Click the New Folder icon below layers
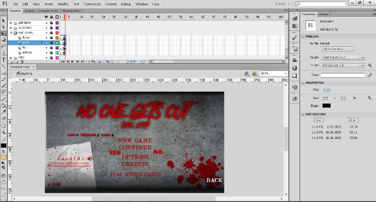Image resolution: width=376 pixels, height=202 pixels. tap(16, 62)
